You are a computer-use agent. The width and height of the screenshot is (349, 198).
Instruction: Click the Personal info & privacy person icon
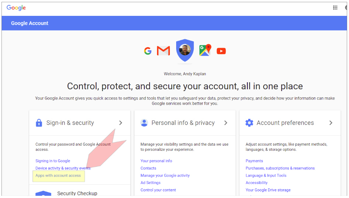[144, 123]
